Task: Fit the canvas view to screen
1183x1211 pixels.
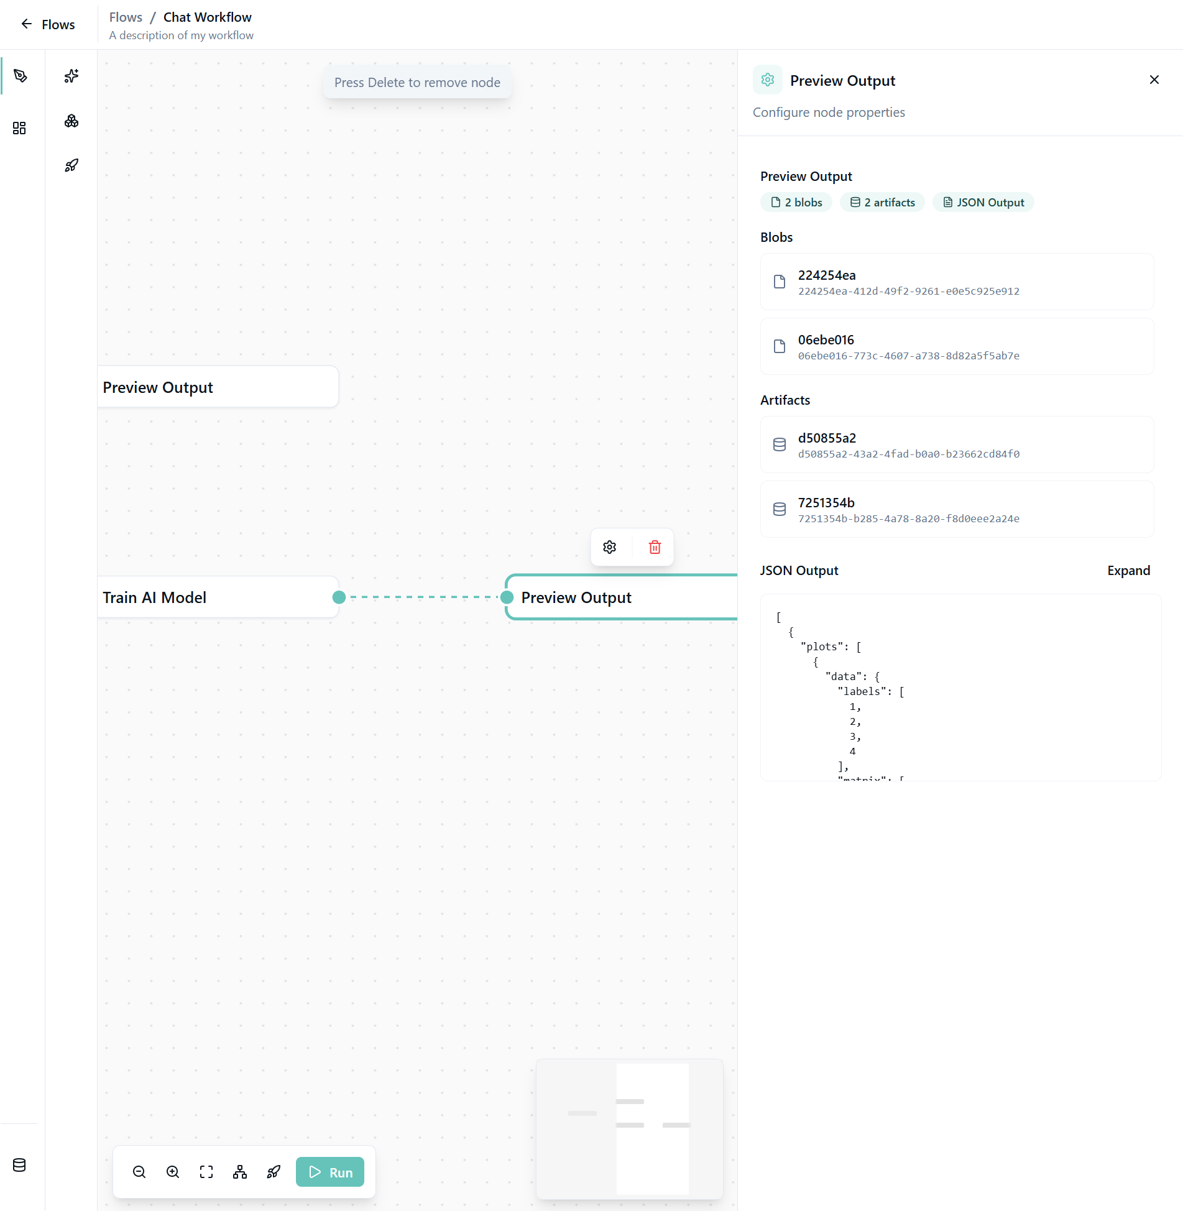Action: pos(206,1172)
